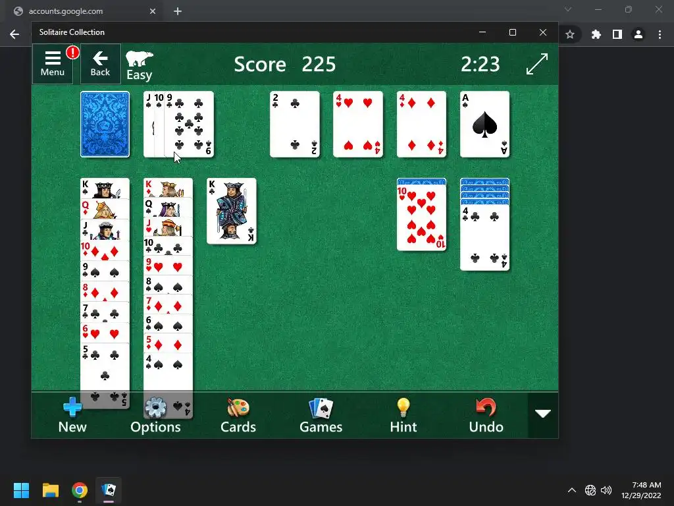
Task: Undo the last move
Action: tap(486, 415)
